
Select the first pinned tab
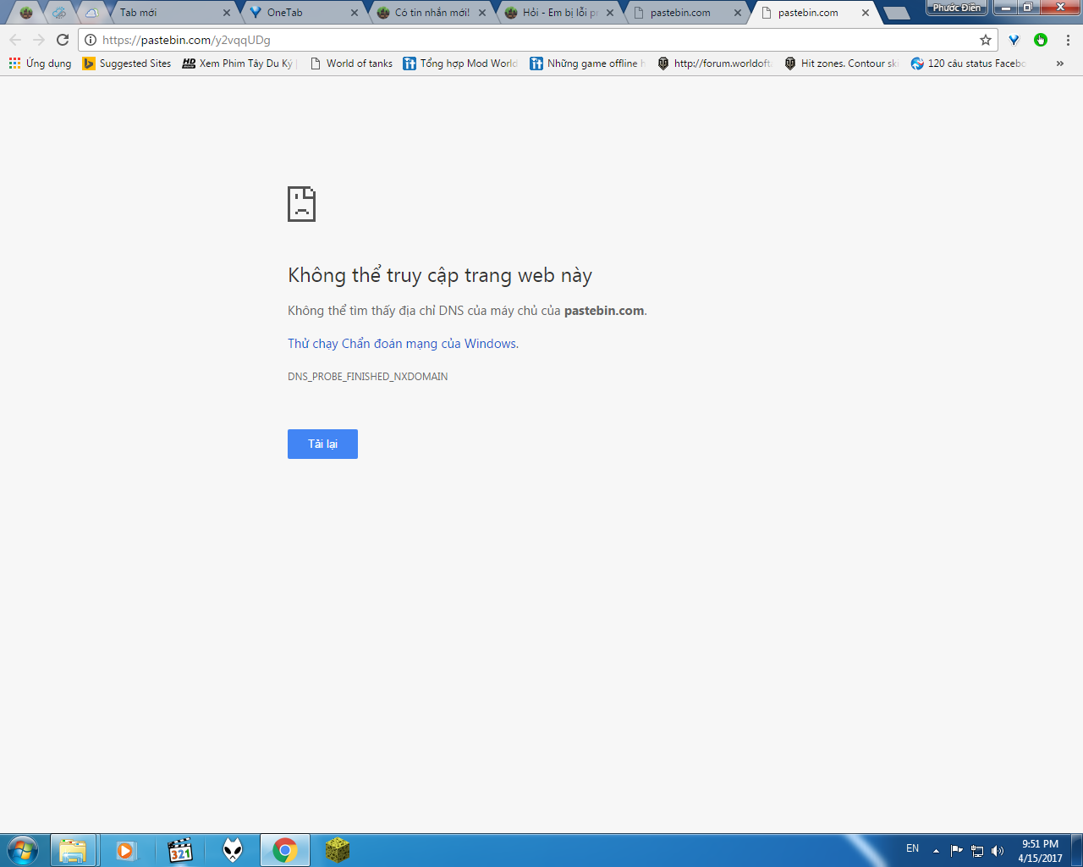pyautogui.click(x=26, y=13)
